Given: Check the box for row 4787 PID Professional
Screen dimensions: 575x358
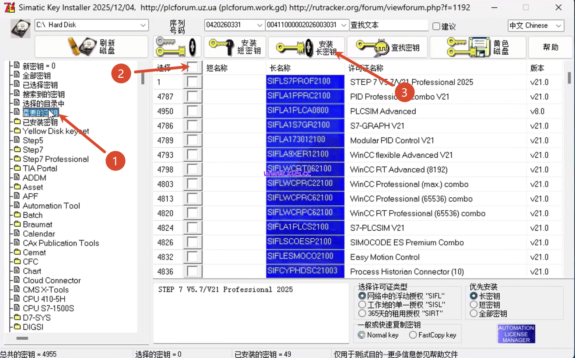Looking at the screenshot, I should [x=193, y=96].
